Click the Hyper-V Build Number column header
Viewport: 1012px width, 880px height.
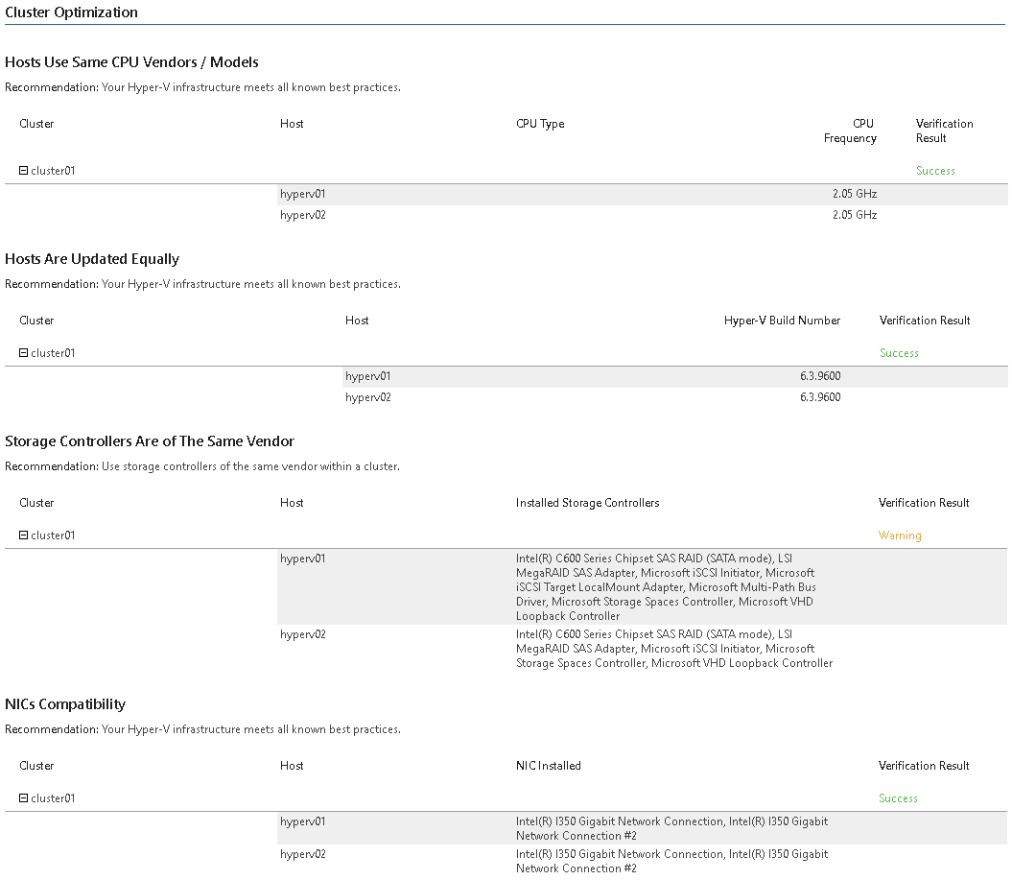pyautogui.click(x=782, y=321)
